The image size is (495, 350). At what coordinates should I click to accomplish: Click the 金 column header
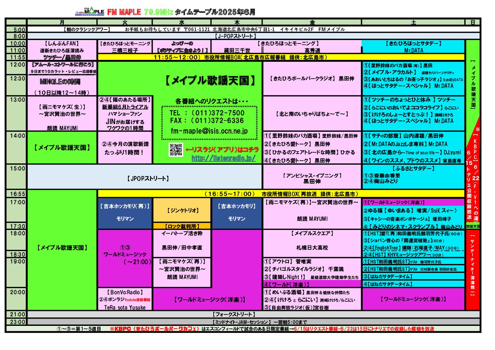(312, 22)
